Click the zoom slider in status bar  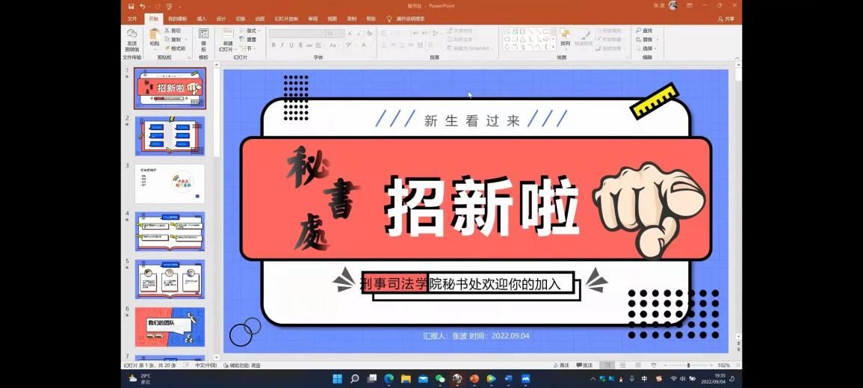(x=687, y=366)
